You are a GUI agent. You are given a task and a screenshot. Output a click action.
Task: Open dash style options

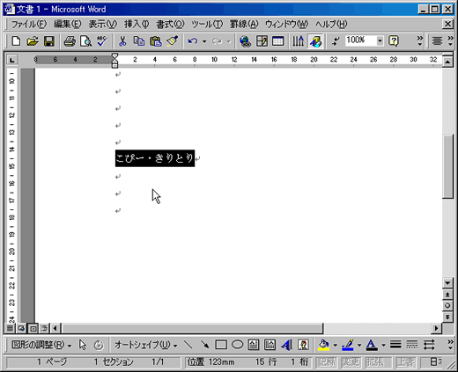click(x=412, y=345)
